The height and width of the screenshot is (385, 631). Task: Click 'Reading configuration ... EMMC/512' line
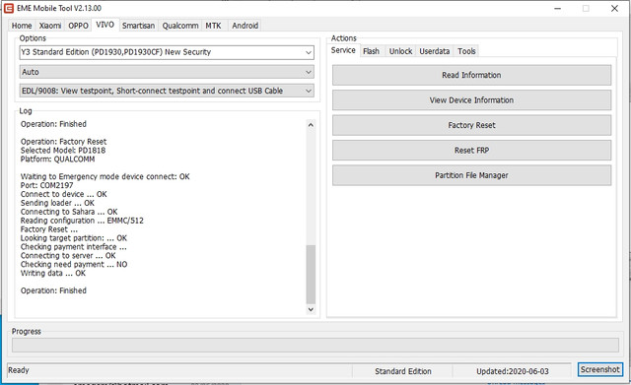click(x=82, y=221)
